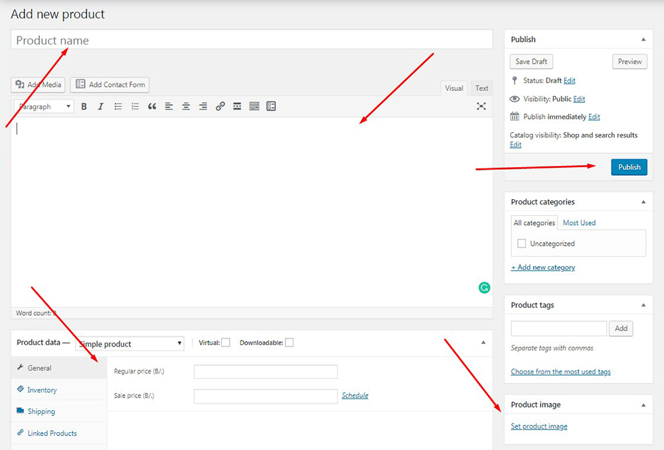Viewport: 664px width, 450px height.
Task: Toggle bold formatting in editor toolbar
Action: [x=84, y=106]
